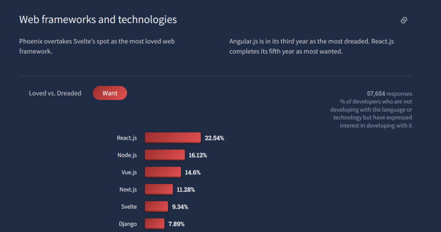Click the Svelte label

[129, 207]
